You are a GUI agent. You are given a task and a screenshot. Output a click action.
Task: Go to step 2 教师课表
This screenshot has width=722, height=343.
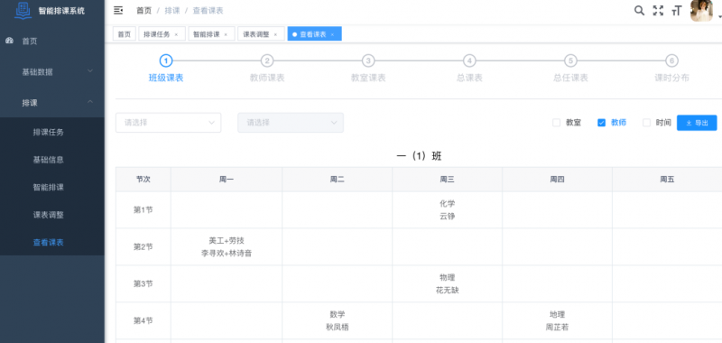(x=267, y=70)
